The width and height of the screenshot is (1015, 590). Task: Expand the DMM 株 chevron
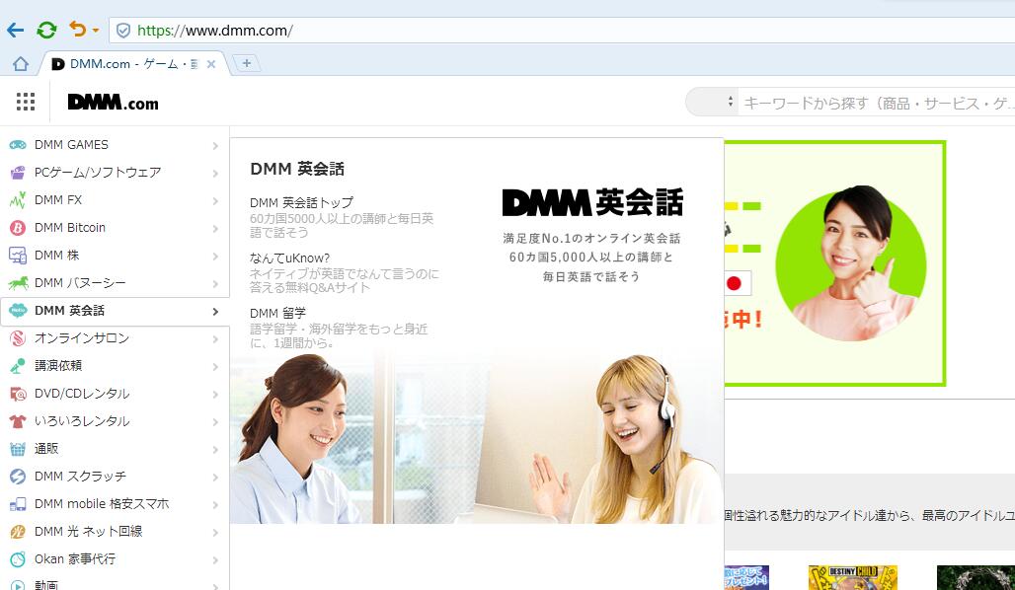click(215, 257)
